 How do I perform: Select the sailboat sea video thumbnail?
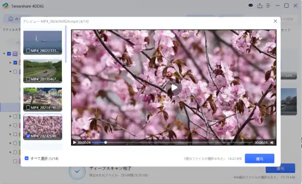43,42
